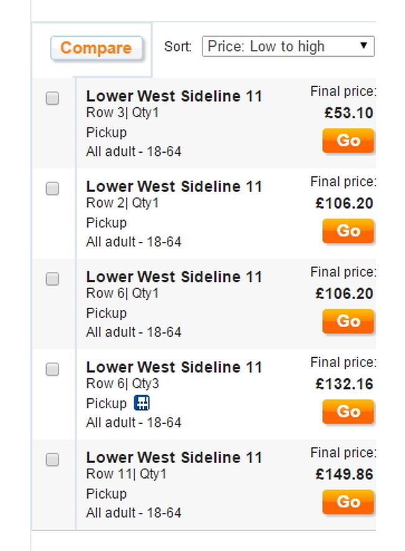Click the blue seats-together icon beside Pickup
Screen dimensions: 405x551
[x=142, y=403]
